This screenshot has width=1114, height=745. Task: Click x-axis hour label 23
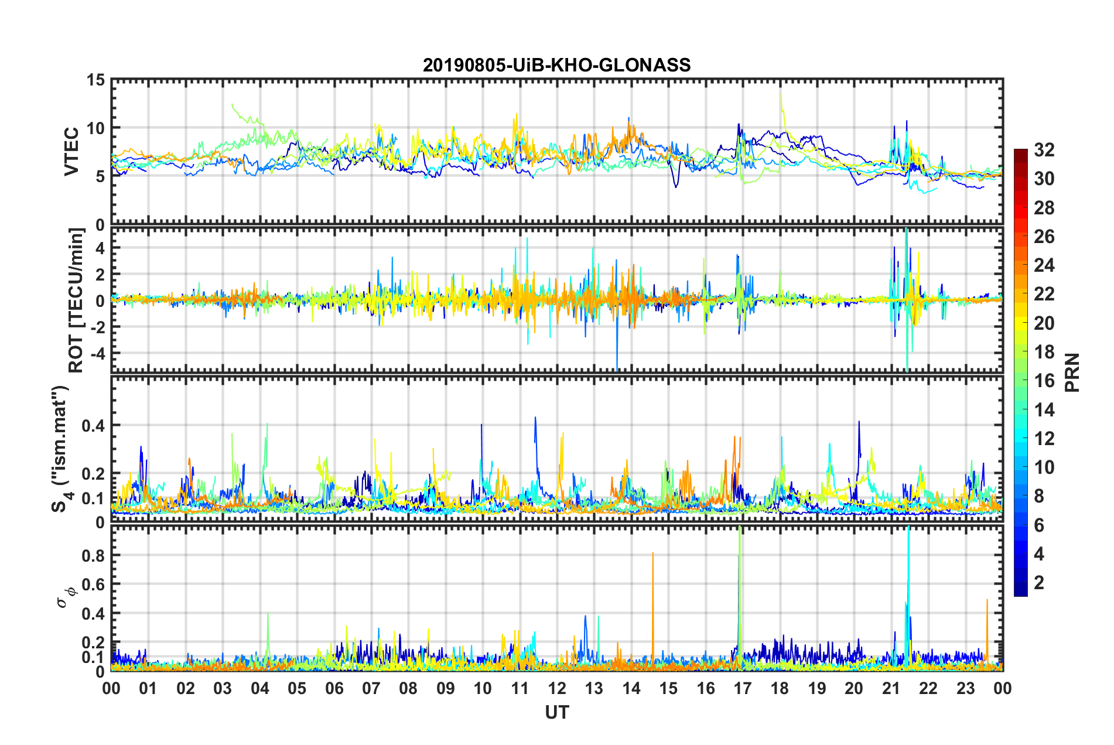(966, 688)
